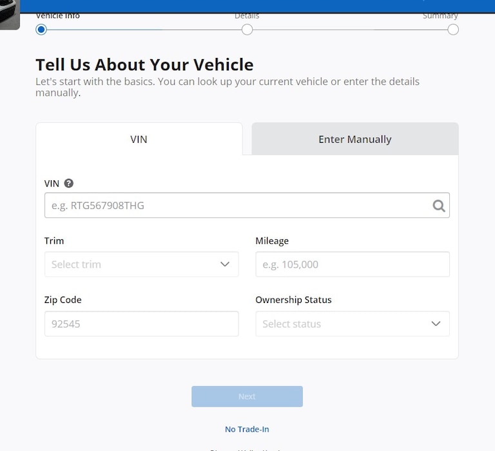
Task: Click the Details step label
Action: (247, 16)
